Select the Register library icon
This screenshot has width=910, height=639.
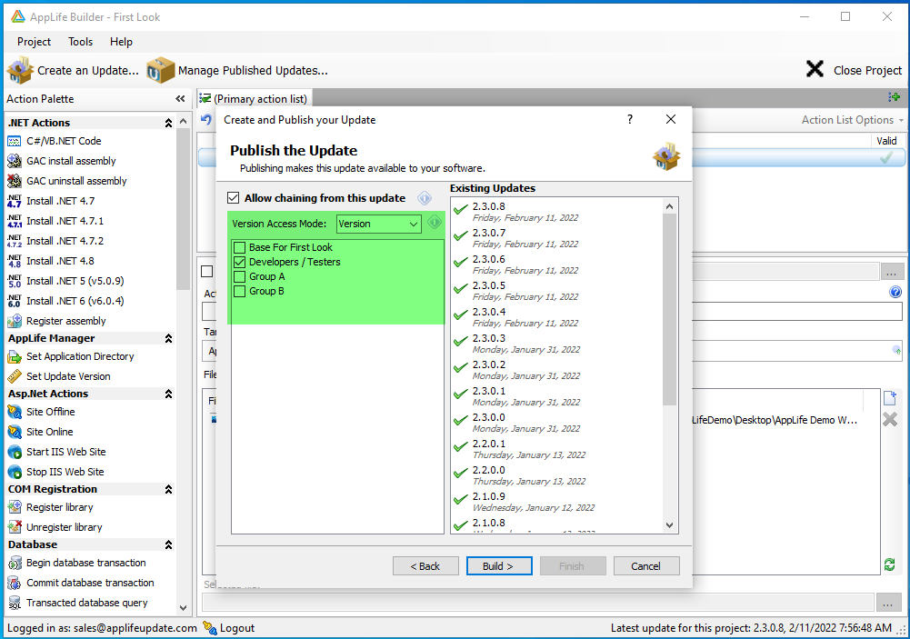(x=15, y=507)
